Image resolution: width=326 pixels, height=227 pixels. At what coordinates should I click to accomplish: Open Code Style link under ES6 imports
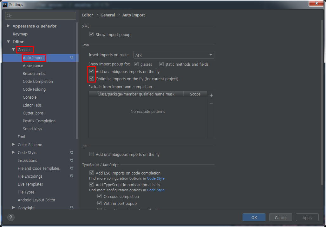[x=156, y=178]
